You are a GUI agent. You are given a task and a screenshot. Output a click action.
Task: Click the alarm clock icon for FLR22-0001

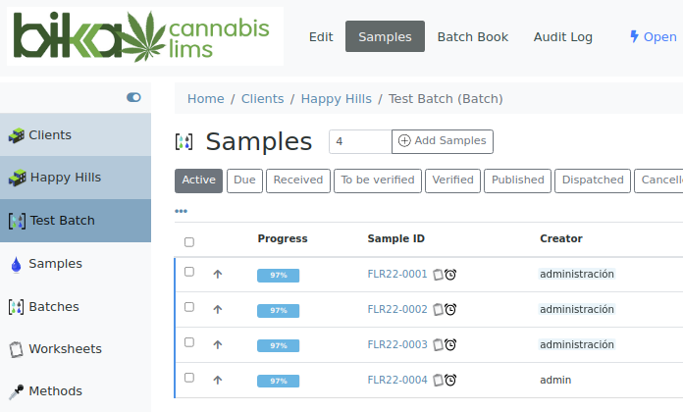pos(450,275)
